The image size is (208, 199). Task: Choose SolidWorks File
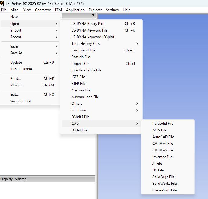pyautogui.click(x=168, y=184)
